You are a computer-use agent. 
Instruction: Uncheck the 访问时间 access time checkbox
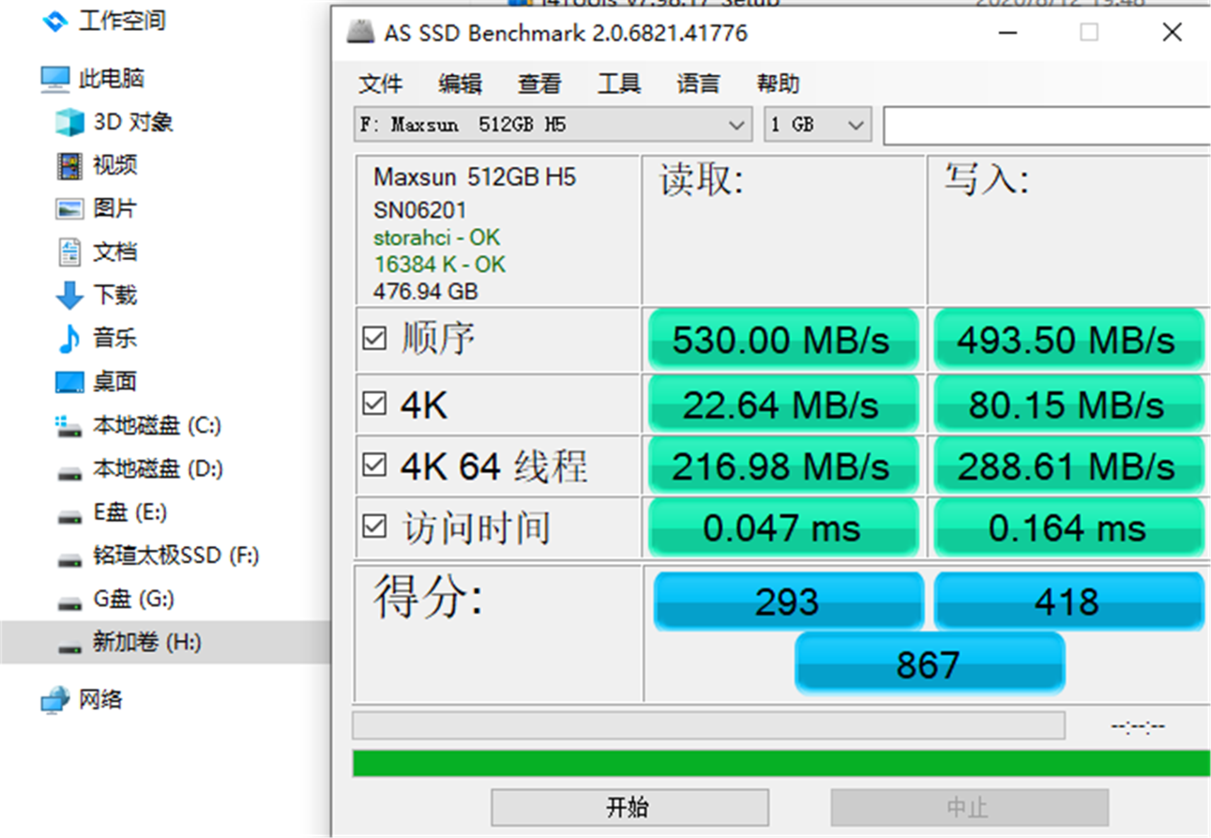[375, 526]
